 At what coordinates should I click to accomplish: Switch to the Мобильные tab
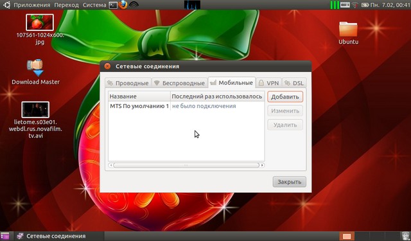click(x=232, y=83)
